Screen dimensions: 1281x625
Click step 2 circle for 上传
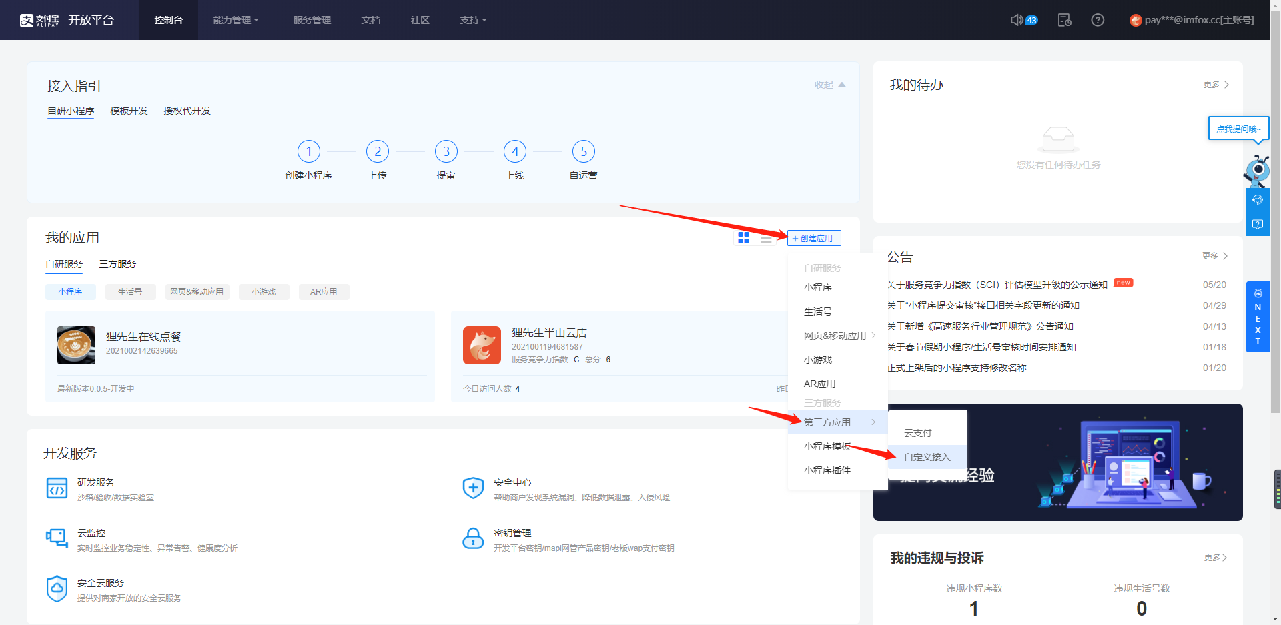tap(378, 151)
